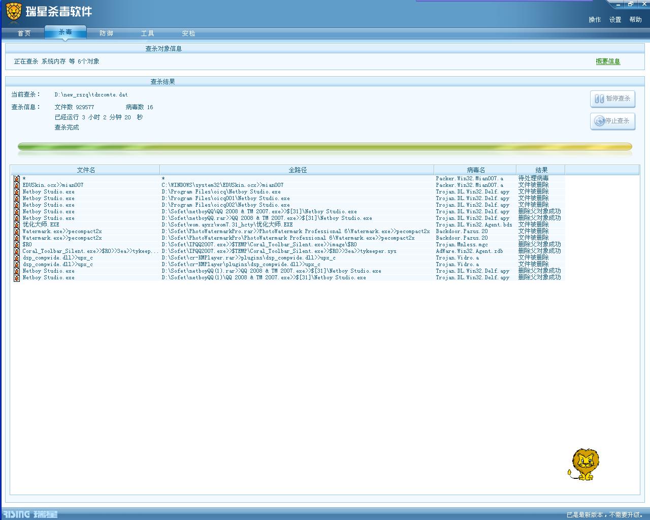Switch to the 首页 tab

[24, 34]
